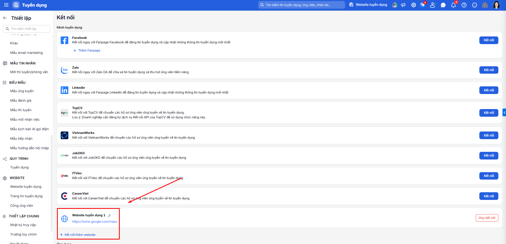Click the Facebook logo icon
506x244 pixels.
click(x=64, y=40)
